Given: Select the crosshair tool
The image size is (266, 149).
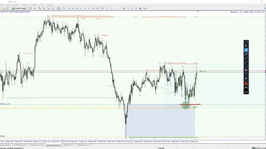Looking at the screenshot, I should tap(107, 8).
